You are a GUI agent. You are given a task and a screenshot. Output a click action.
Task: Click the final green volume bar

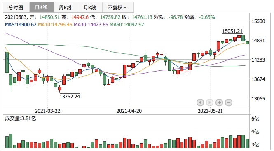[x=247, y=144]
